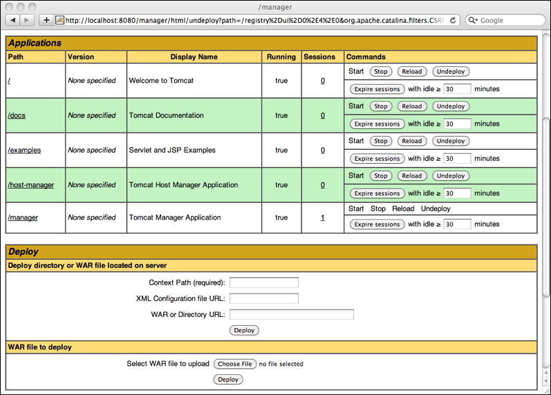This screenshot has width=551, height=395.
Task: Click the 'no file selected' label
Action: pos(281,364)
